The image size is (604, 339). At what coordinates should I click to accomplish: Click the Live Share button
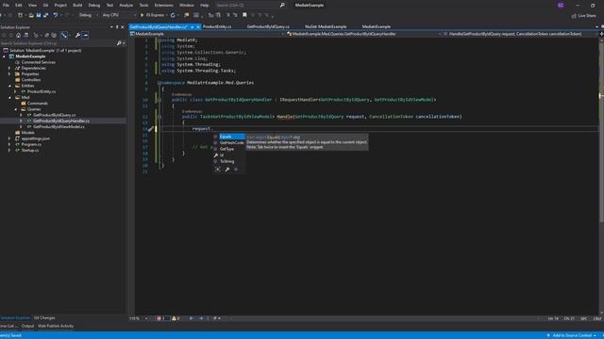click(583, 16)
